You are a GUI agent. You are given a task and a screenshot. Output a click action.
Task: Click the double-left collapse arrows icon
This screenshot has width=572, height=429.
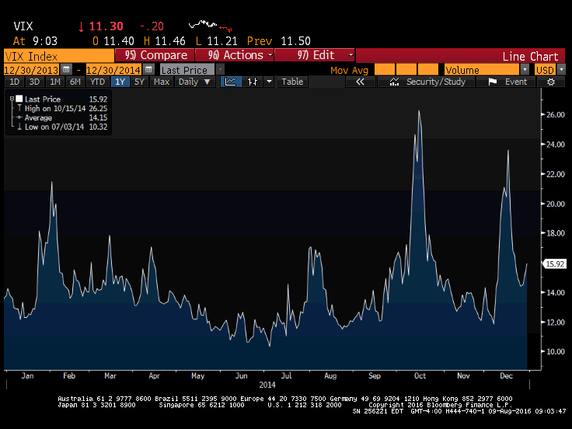pyautogui.click(x=360, y=82)
